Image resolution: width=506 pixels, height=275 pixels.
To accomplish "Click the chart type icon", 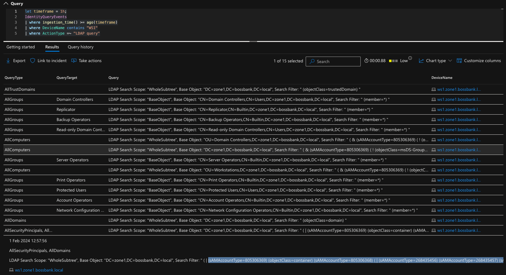I will (x=421, y=61).
